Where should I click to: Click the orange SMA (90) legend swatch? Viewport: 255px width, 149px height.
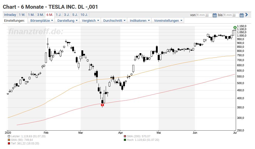(9, 140)
